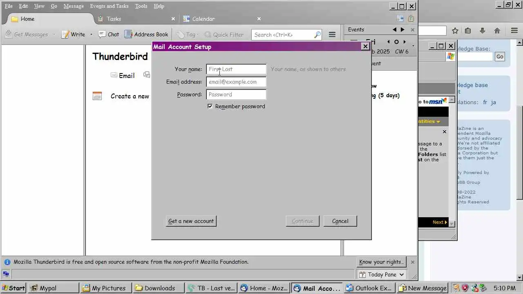Switch to the New Message taskbar item
The image size is (523, 294).
tap(422, 288)
